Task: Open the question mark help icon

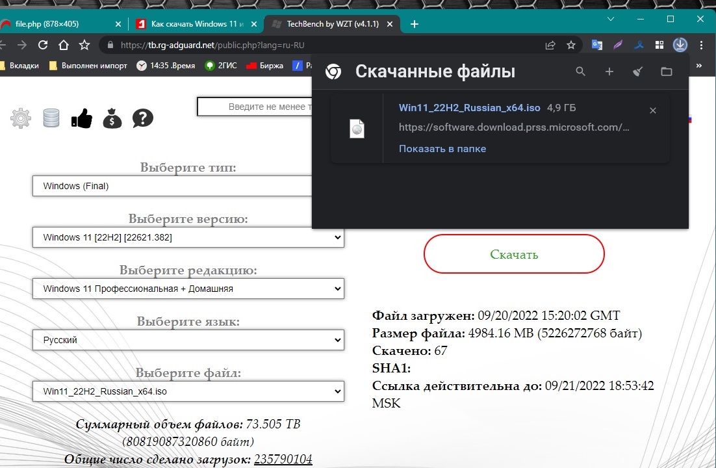Action: click(x=143, y=118)
